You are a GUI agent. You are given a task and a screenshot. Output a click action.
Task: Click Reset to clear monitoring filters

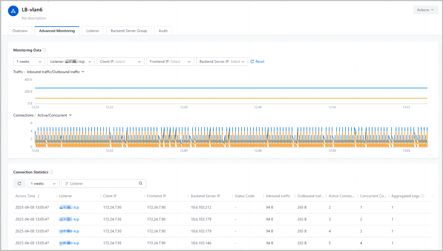[257, 62]
